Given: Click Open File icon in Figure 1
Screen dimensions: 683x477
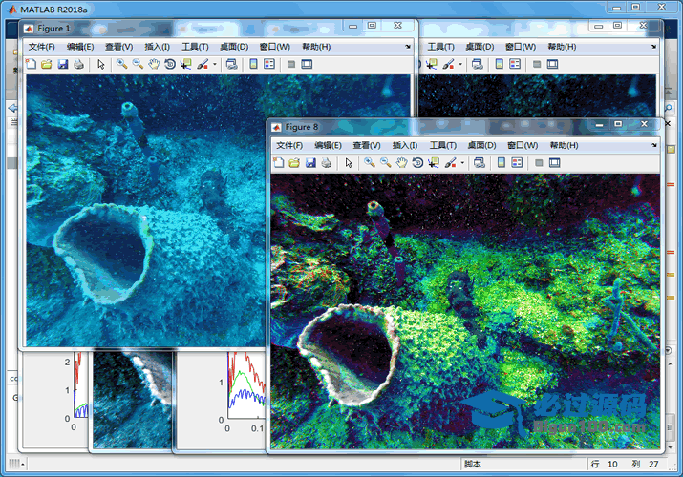Looking at the screenshot, I should click(46, 64).
